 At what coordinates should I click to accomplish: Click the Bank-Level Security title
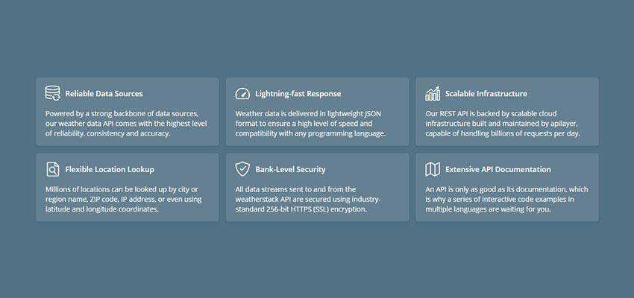coord(290,169)
